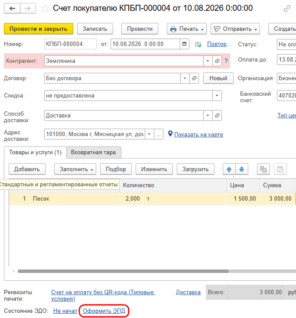Viewport: 296px width, 318px height.
Task: Click the posted-document status icon
Action: coord(198,45)
